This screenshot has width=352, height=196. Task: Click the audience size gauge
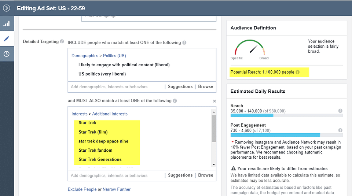click(250, 47)
